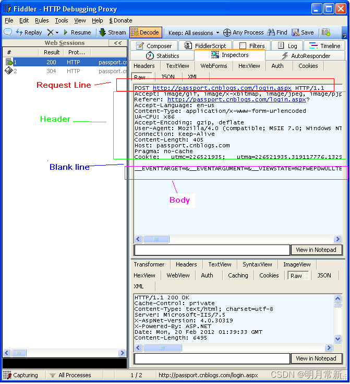Open the Edit menu

click(x=24, y=20)
